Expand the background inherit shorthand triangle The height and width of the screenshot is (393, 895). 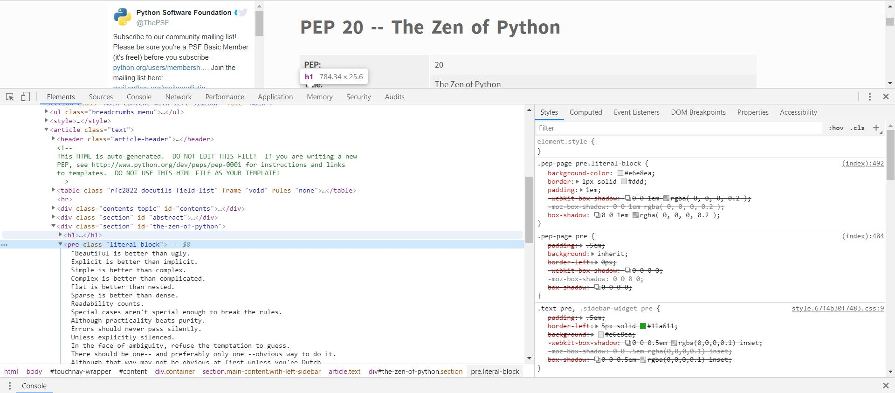[592, 254]
